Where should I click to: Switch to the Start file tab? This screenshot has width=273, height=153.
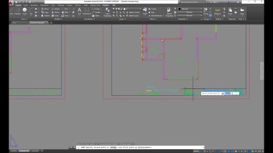pyautogui.click(x=14, y=23)
